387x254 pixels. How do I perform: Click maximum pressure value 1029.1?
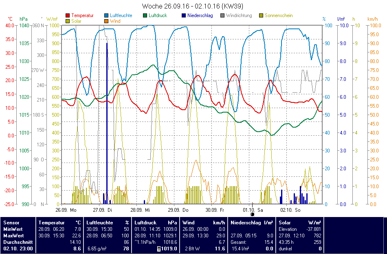[170, 236]
